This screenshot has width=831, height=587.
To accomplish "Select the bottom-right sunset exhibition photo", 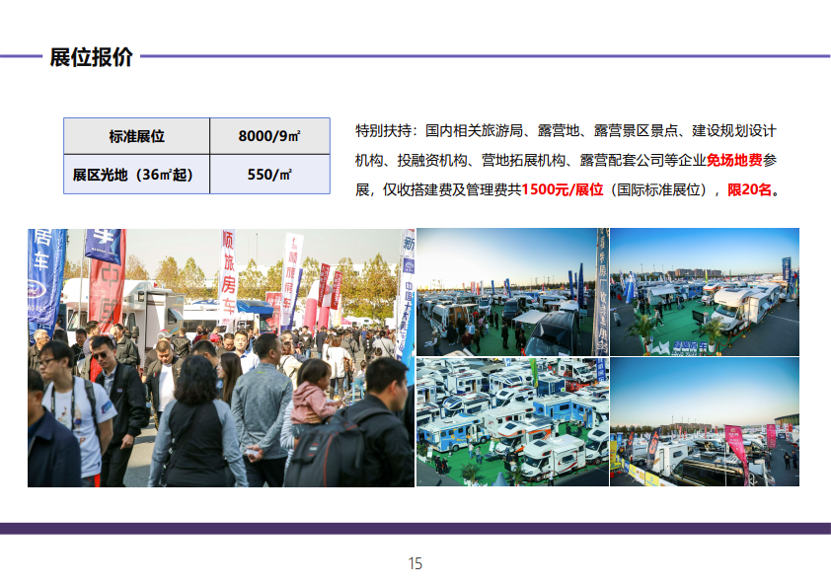I will 705,422.
